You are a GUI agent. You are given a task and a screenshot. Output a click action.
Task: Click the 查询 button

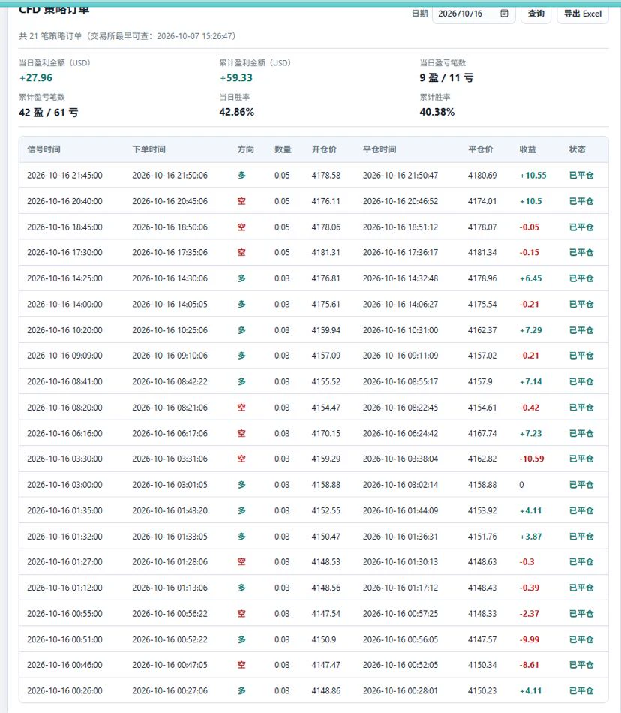coord(536,14)
